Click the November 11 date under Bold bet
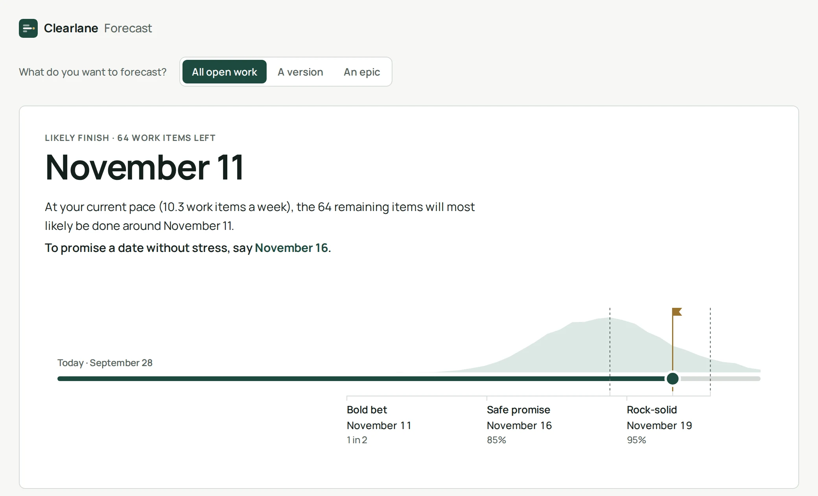 tap(379, 426)
